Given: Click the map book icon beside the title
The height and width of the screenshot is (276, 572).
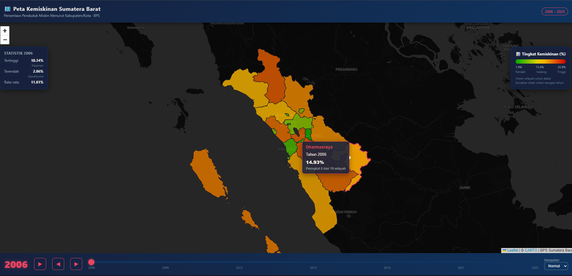Looking at the screenshot, I should pos(8,9).
